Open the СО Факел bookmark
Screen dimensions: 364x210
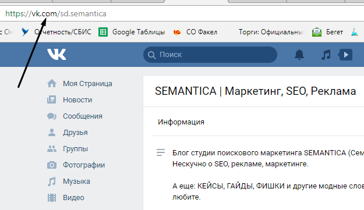(195, 32)
